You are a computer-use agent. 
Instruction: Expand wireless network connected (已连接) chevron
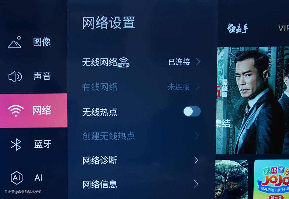197,62
